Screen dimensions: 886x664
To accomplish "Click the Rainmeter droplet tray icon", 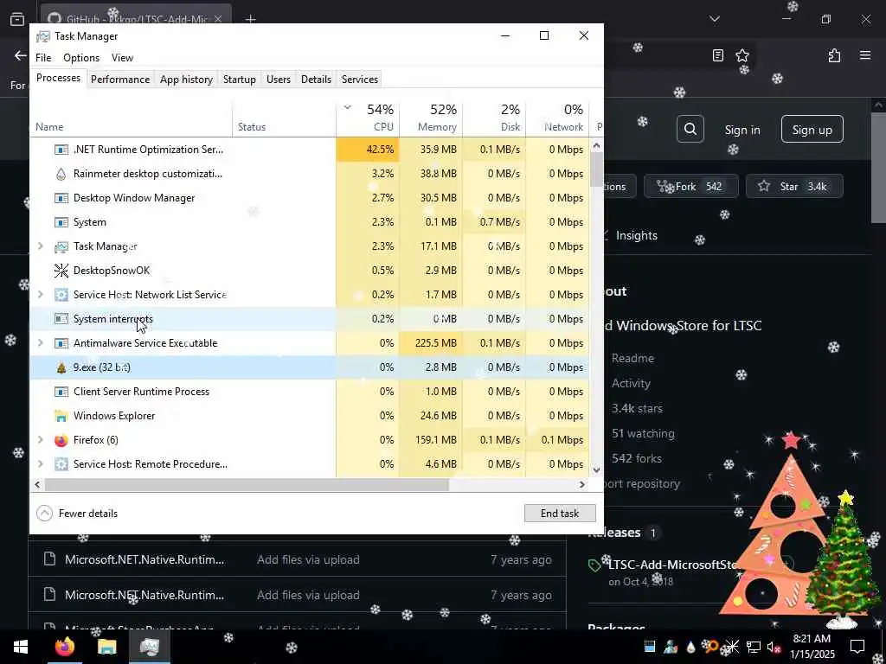I will click(x=690, y=647).
